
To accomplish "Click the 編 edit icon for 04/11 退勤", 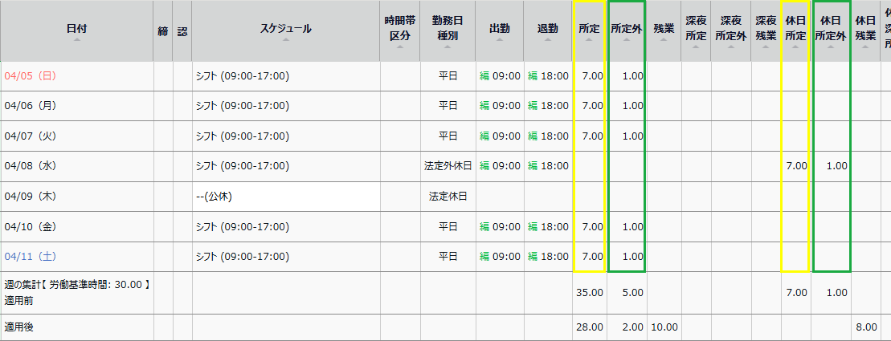I will coord(533,257).
